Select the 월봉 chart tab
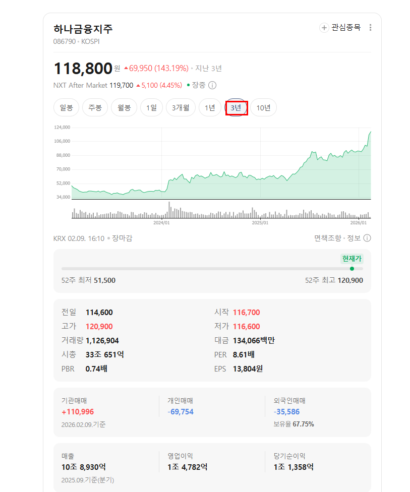 click(x=124, y=108)
